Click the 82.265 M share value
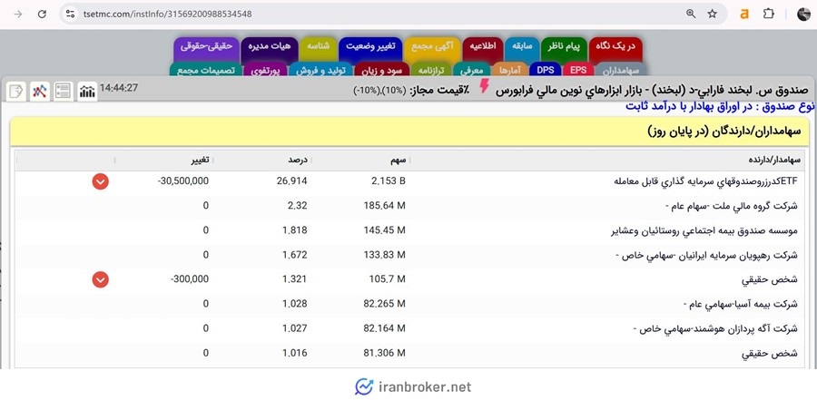 click(x=385, y=304)
